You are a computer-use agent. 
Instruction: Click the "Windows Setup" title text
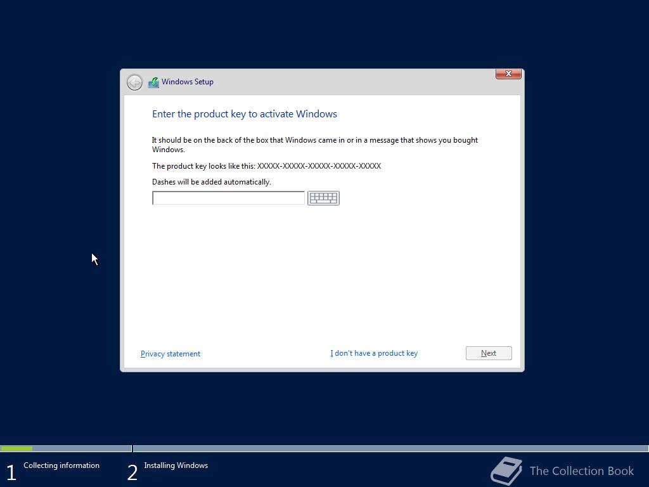tap(188, 82)
